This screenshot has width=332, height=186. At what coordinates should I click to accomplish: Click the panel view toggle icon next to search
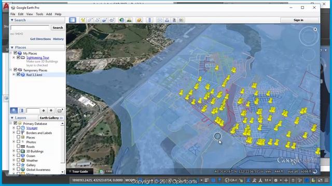pos(21,111)
